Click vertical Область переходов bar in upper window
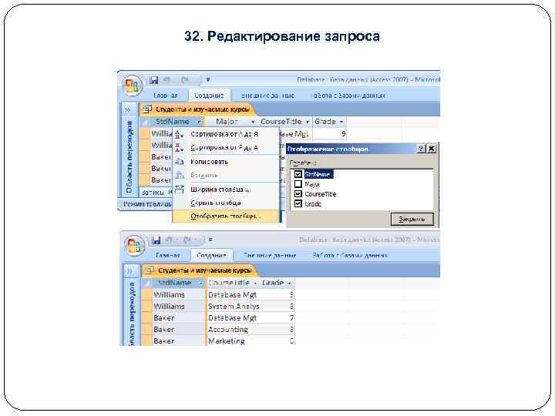Viewport: 555px width, 416px height. pyautogui.click(x=129, y=156)
